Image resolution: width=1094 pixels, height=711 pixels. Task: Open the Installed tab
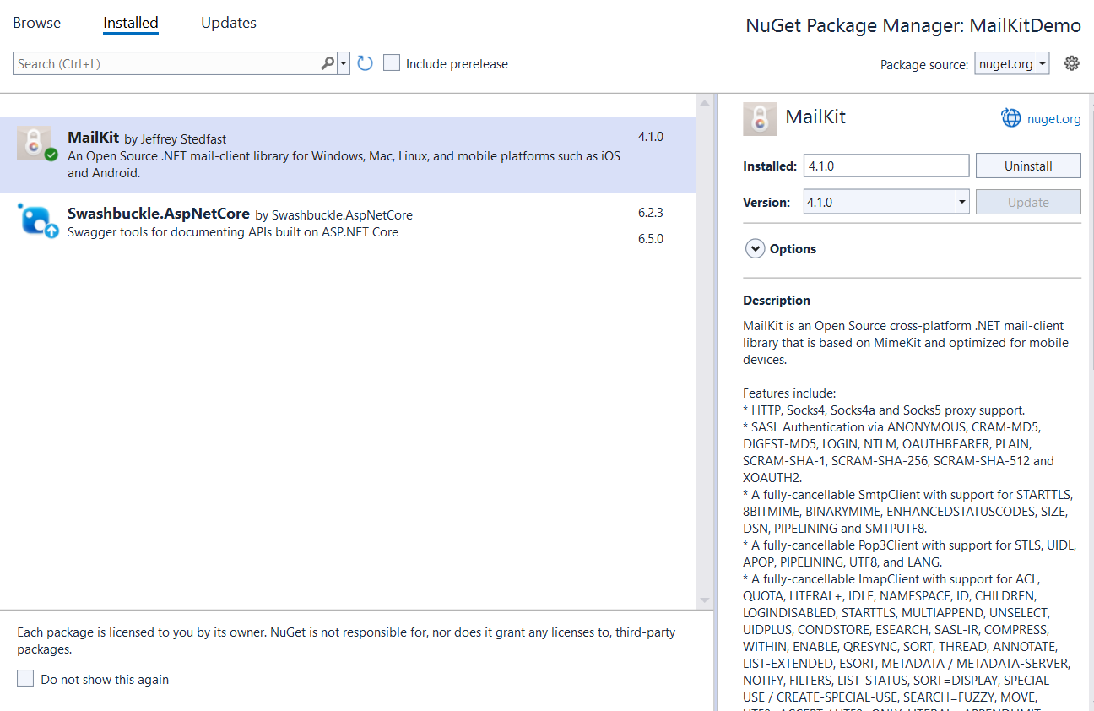pyautogui.click(x=131, y=23)
